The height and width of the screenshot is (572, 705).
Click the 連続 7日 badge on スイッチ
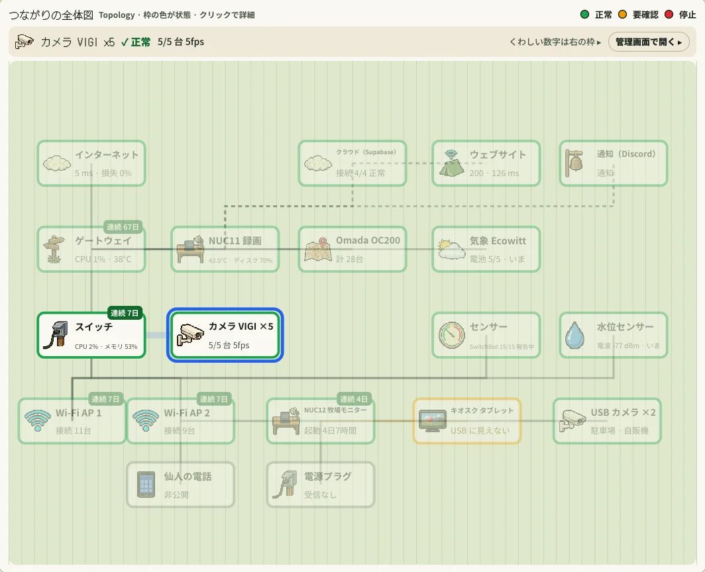pyautogui.click(x=125, y=312)
